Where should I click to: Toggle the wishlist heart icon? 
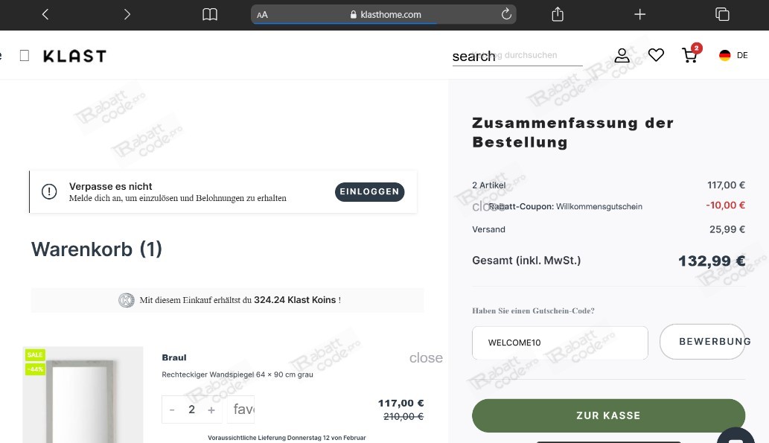tap(656, 54)
